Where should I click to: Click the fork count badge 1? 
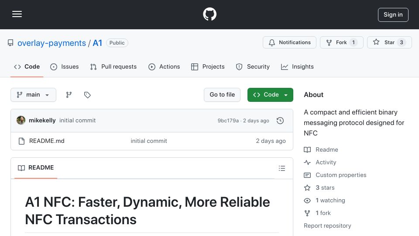coord(353,42)
